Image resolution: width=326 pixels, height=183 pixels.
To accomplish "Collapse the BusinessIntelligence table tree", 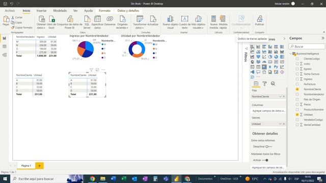I will [x=290, y=53].
